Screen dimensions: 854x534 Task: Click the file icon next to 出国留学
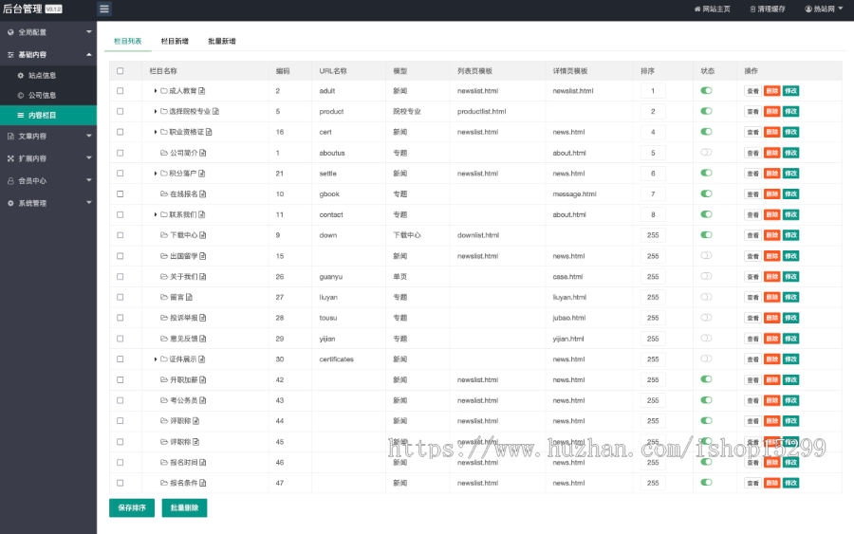coord(203,256)
